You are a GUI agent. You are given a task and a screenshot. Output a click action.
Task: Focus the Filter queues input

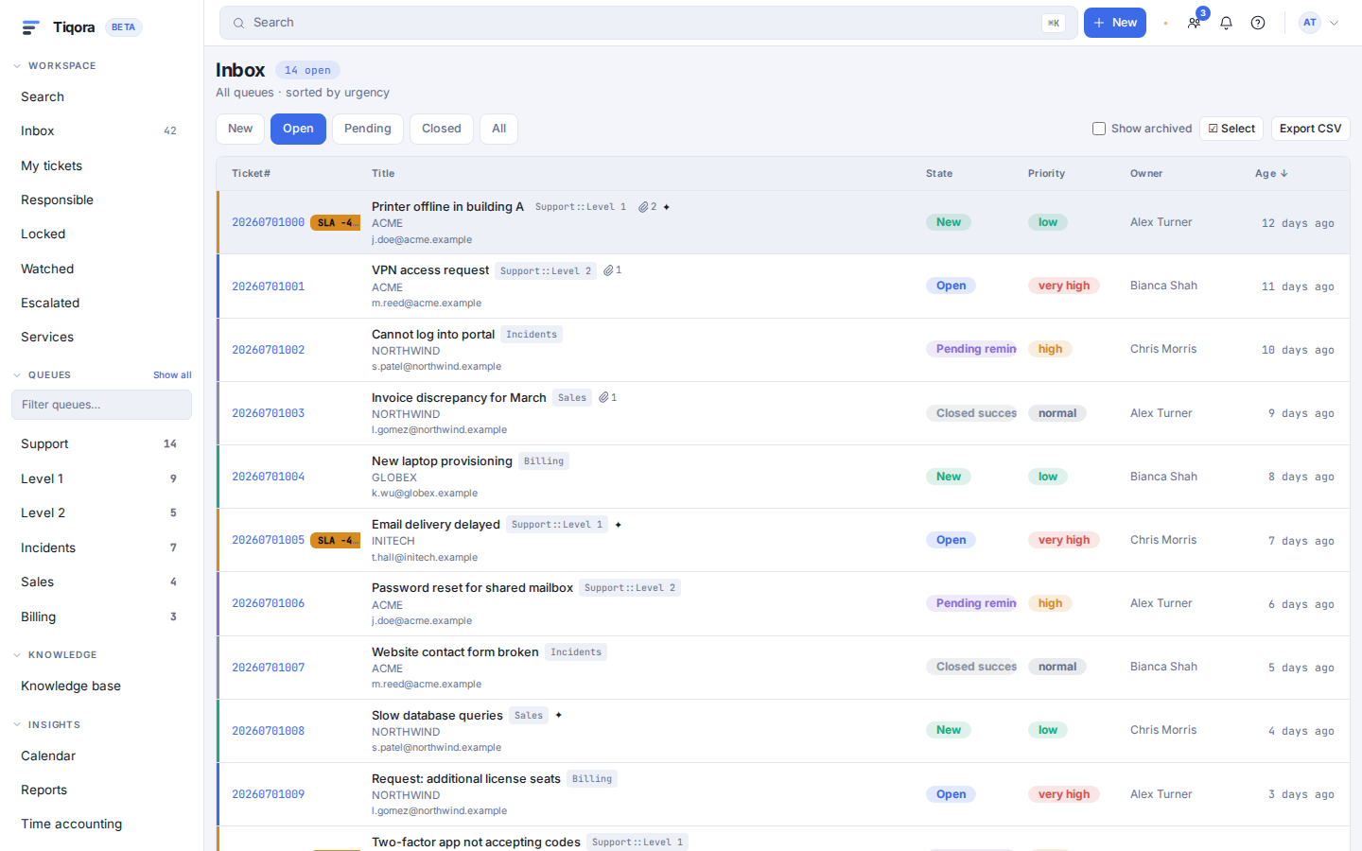101,405
